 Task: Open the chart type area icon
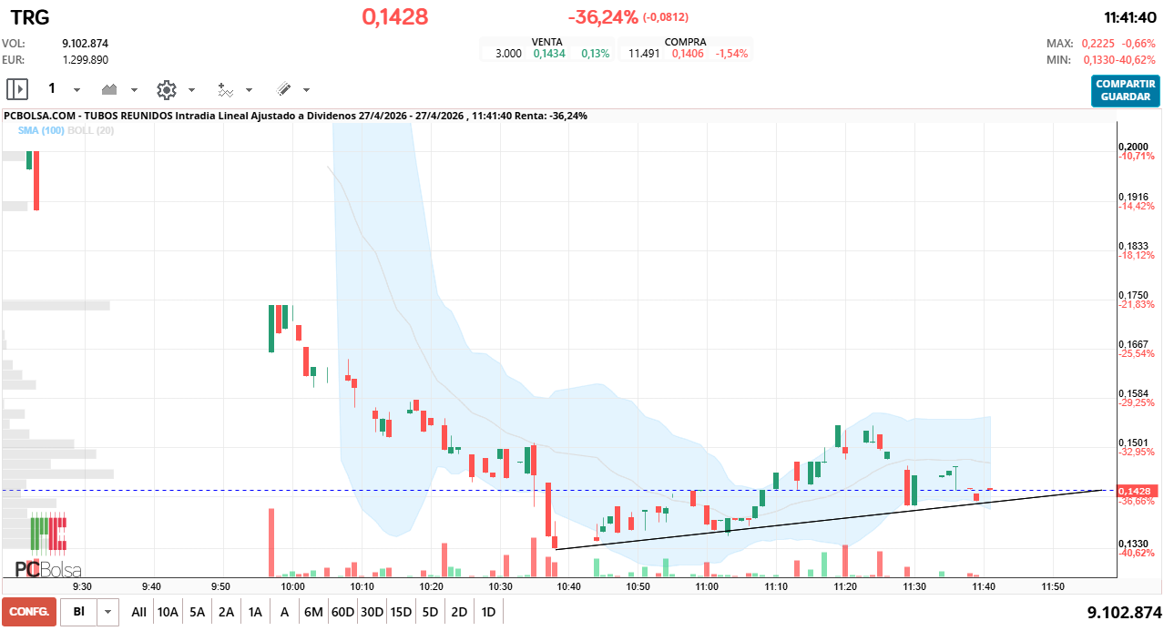[x=110, y=89]
